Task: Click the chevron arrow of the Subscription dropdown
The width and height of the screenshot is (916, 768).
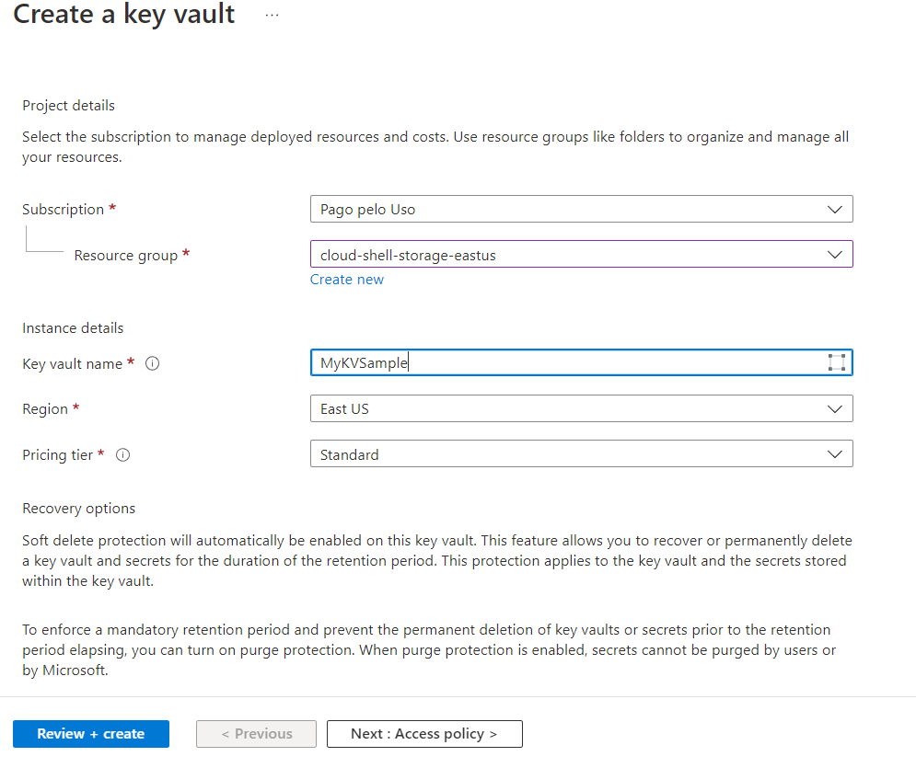Action: (x=835, y=210)
